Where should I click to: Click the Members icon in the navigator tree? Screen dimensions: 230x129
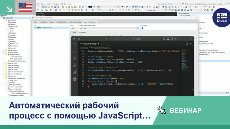tap(9, 33)
